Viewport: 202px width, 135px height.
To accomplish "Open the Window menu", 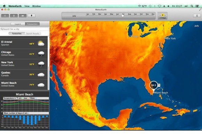I will [x=37, y=6].
